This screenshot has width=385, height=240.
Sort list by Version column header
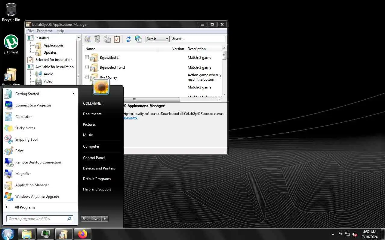pyautogui.click(x=172, y=49)
